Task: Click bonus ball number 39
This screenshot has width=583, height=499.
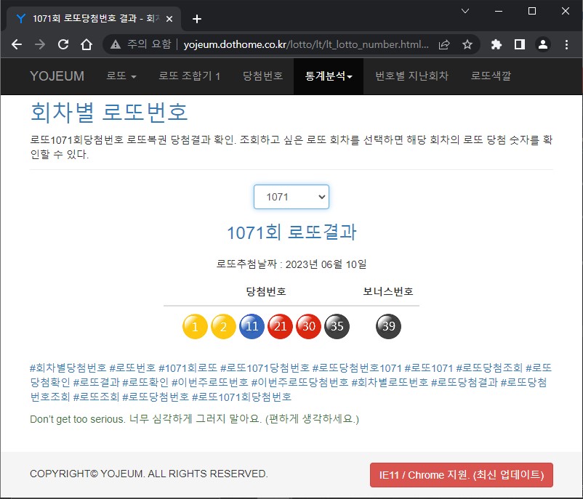Action: (388, 326)
